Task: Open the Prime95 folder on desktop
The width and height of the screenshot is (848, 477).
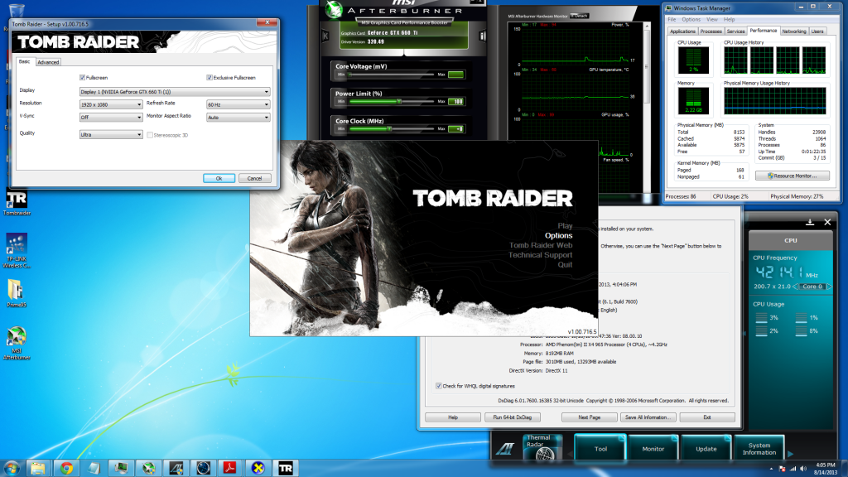Action: (x=16, y=291)
